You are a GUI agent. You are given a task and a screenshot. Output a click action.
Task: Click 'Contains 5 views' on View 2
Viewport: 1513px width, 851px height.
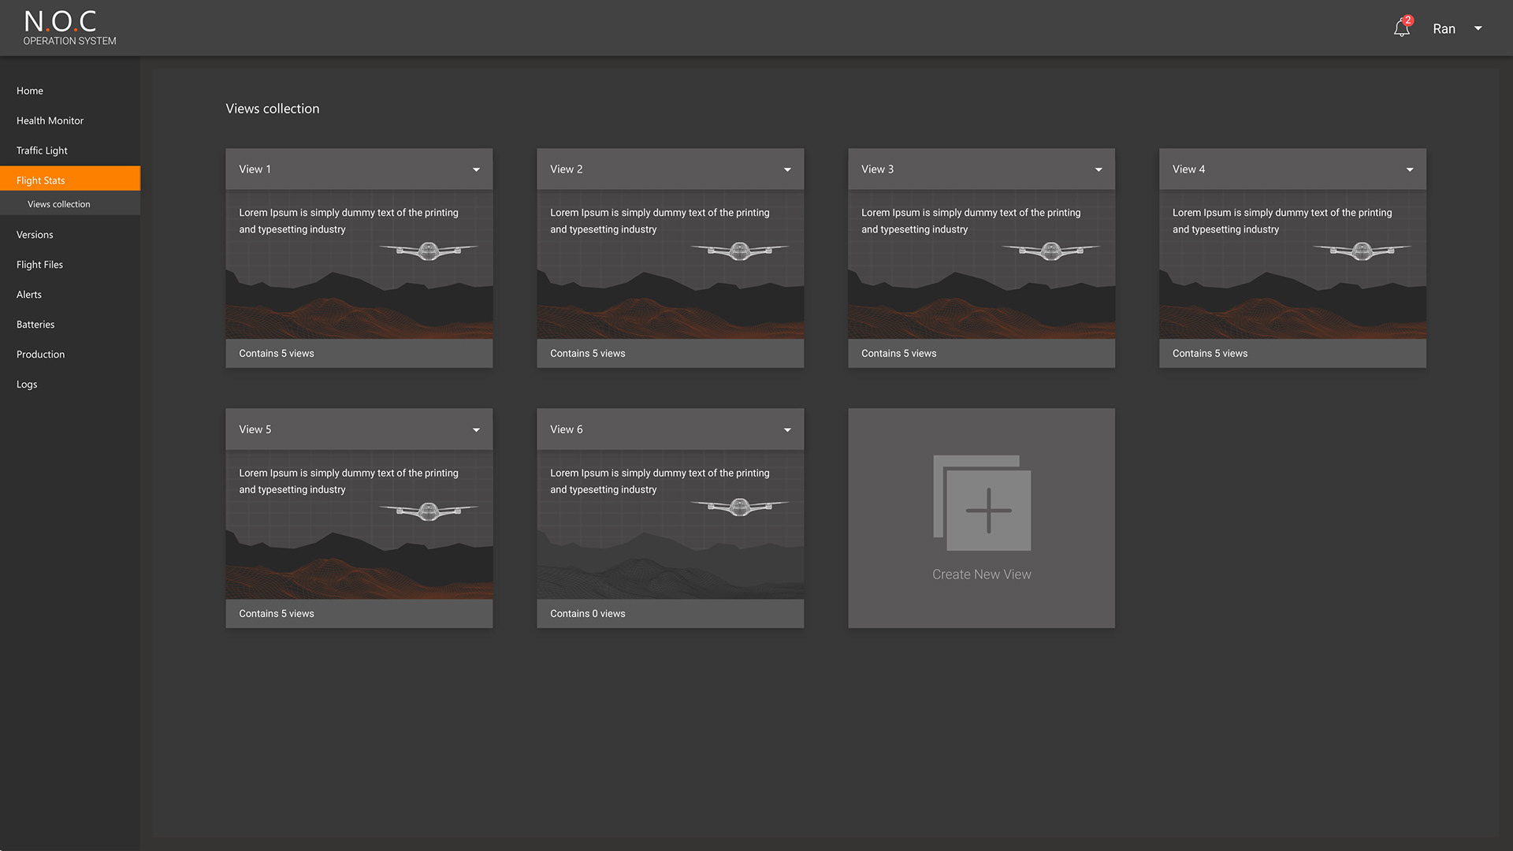[x=587, y=354]
